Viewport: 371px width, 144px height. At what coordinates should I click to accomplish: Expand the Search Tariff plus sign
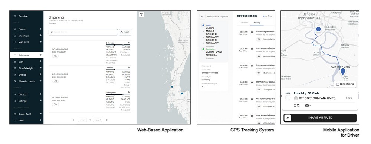[40, 114]
